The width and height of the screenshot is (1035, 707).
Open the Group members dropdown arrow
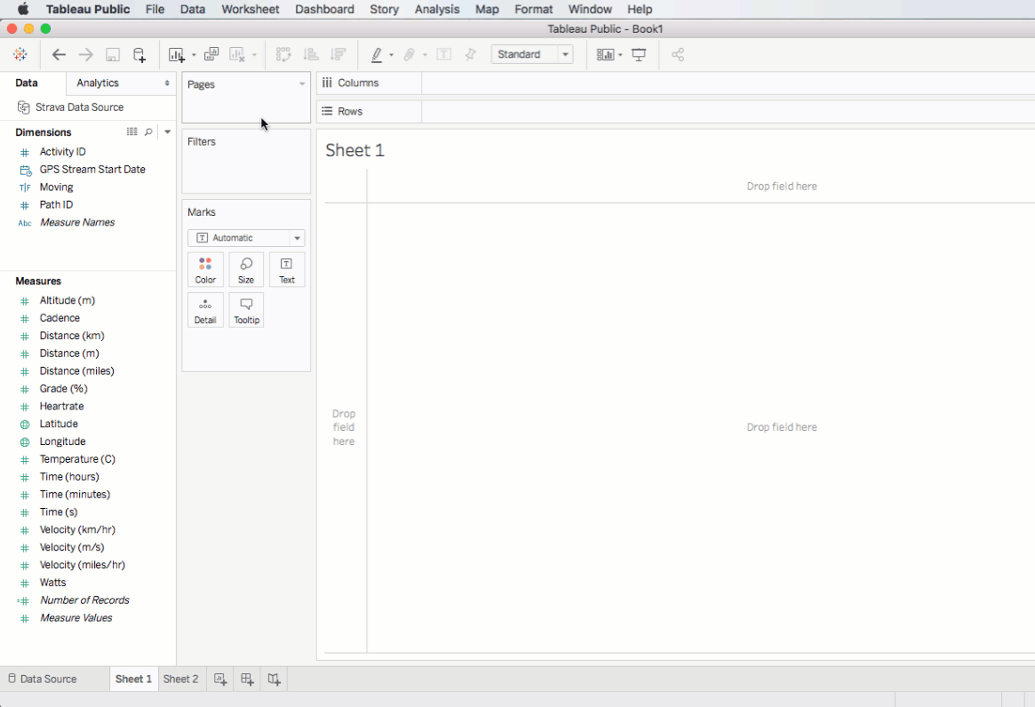(425, 55)
